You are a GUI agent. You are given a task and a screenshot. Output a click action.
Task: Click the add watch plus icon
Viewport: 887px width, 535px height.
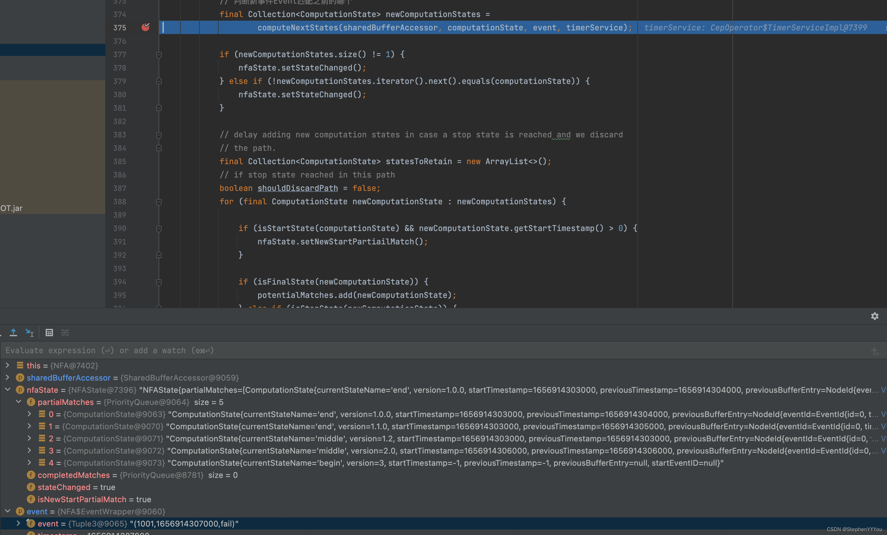coord(875,350)
